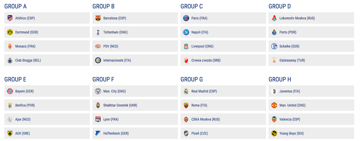The width and height of the screenshot is (361, 141).
Task: Select the Bayern München crest icon
Action: 10,91
